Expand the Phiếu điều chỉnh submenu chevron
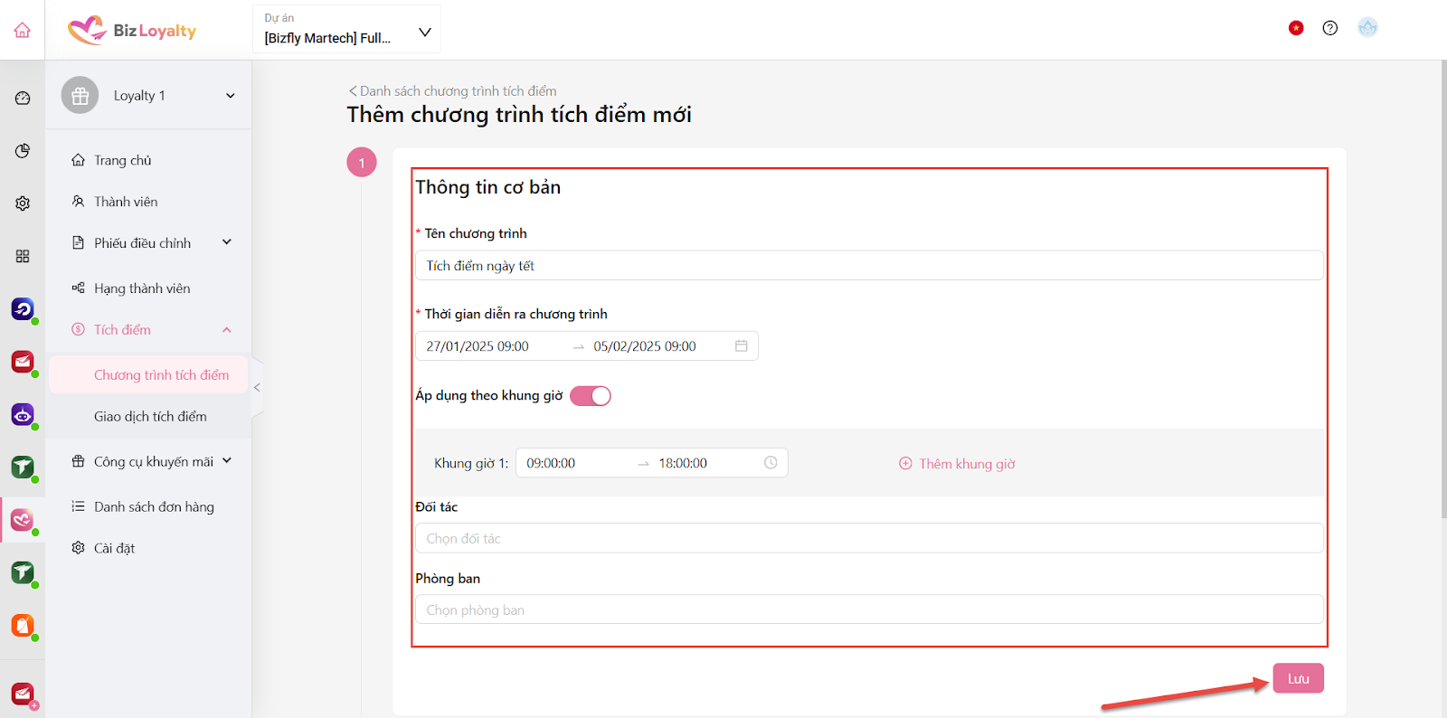 click(227, 241)
